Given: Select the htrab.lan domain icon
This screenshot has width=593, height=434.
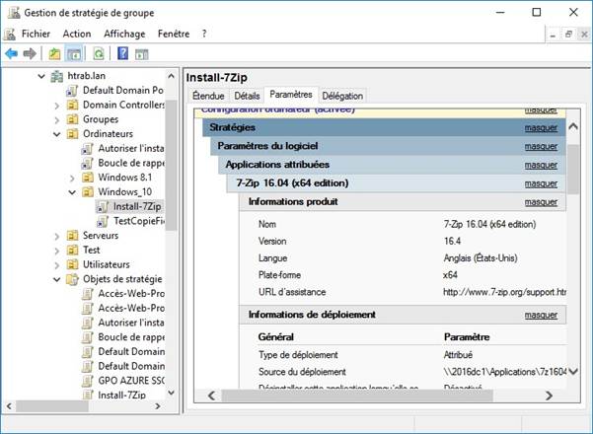Looking at the screenshot, I should [57, 76].
